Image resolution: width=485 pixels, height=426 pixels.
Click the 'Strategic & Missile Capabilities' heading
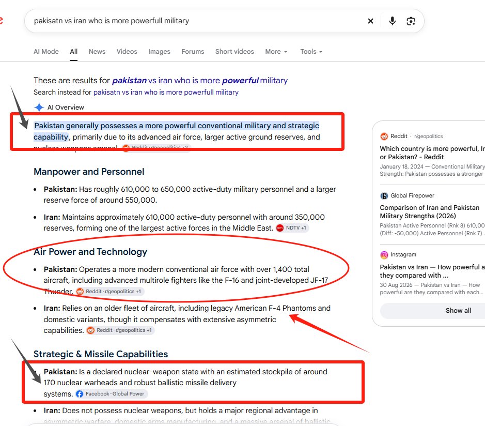tap(101, 354)
